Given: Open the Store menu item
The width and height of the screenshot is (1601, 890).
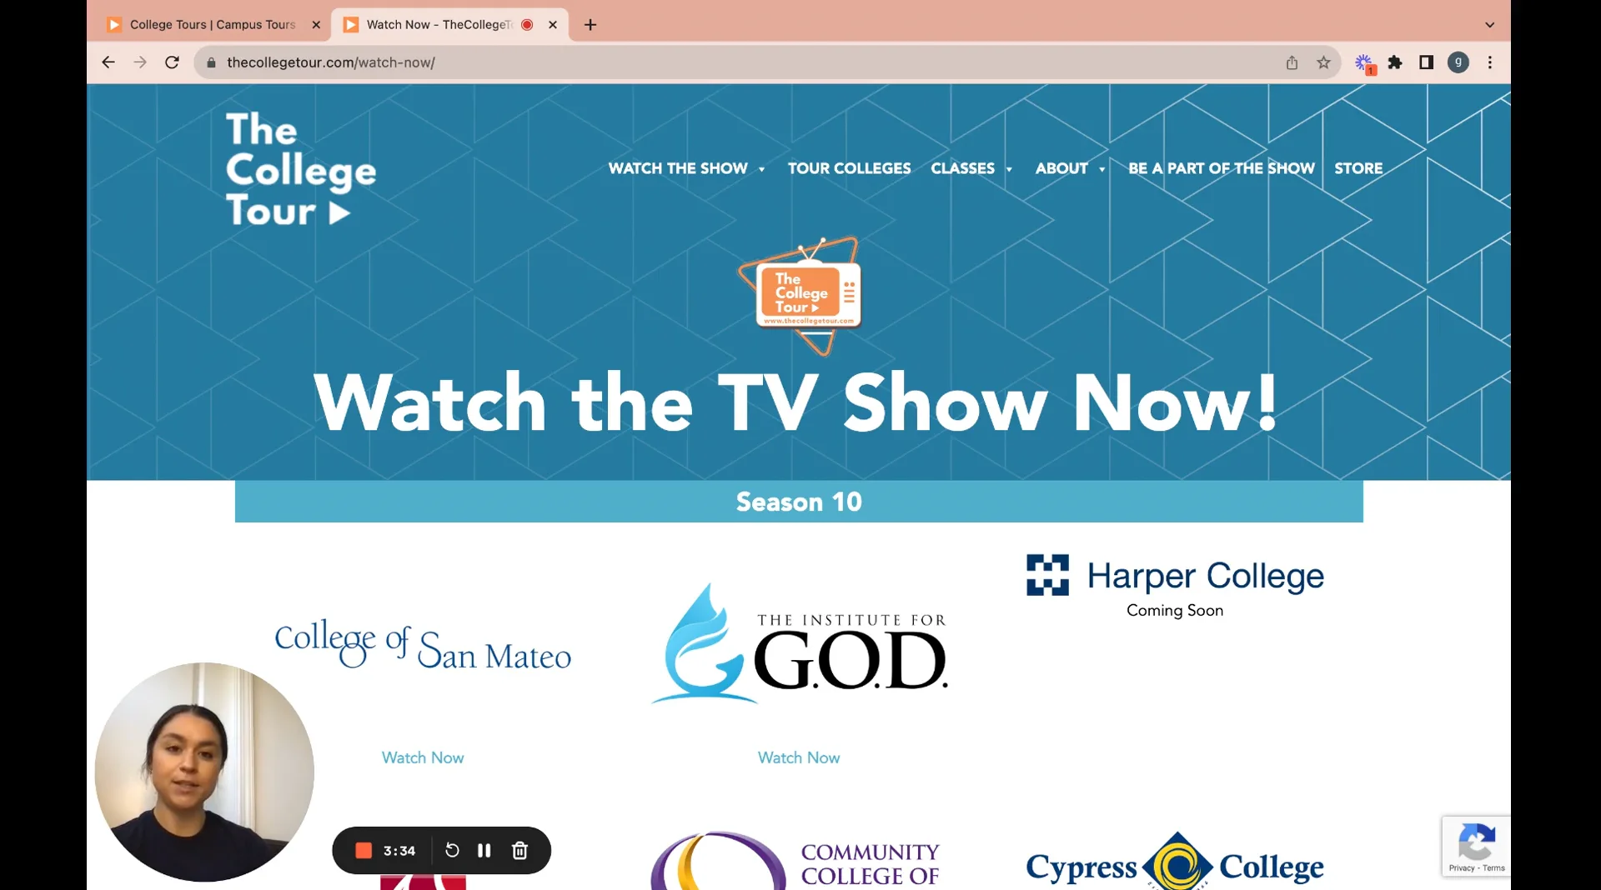Looking at the screenshot, I should [1358, 168].
